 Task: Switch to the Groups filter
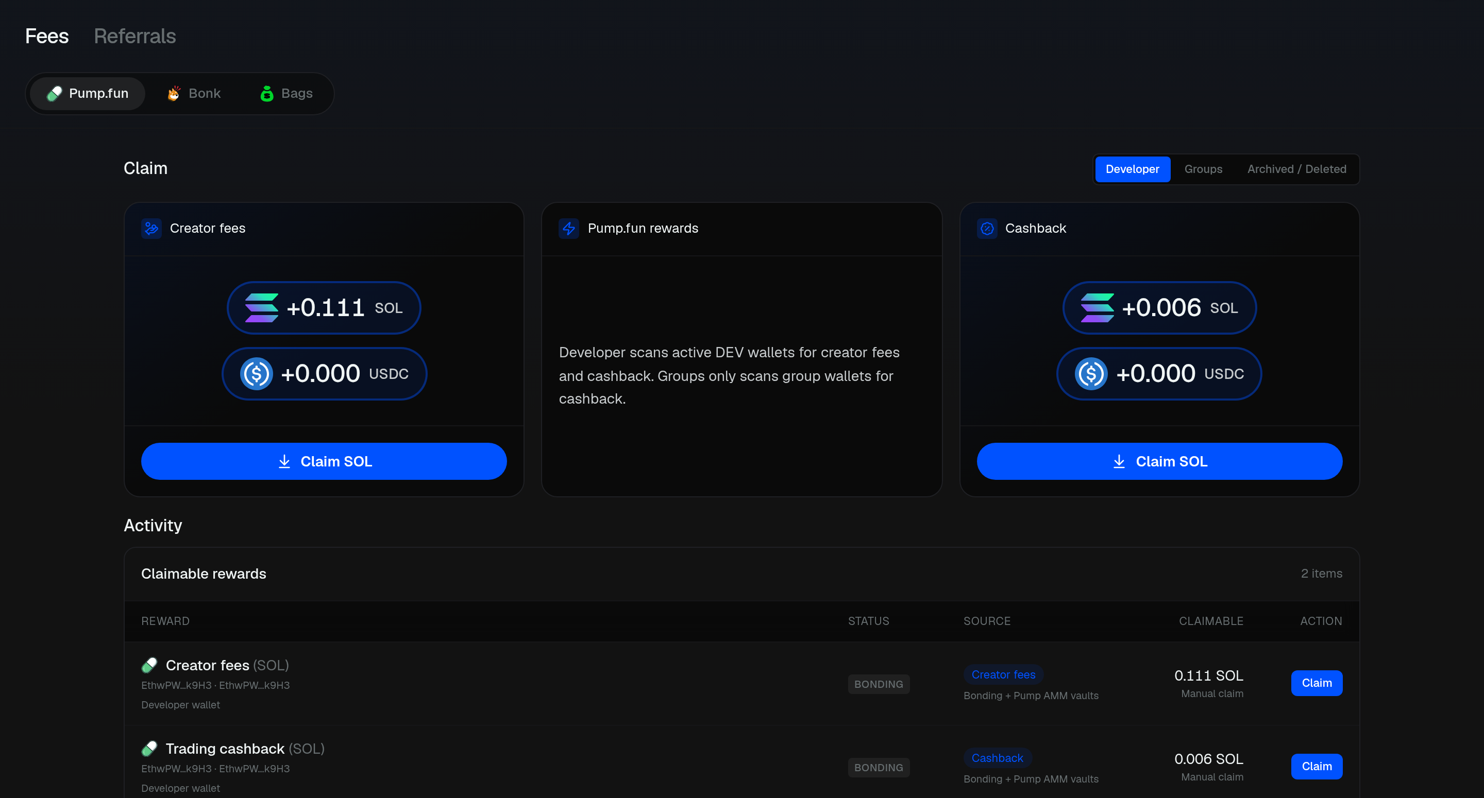coord(1203,169)
